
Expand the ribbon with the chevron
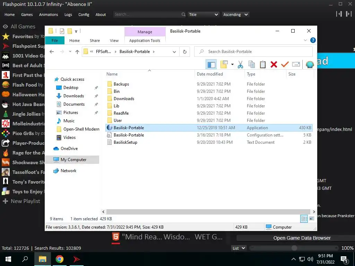[305, 40]
